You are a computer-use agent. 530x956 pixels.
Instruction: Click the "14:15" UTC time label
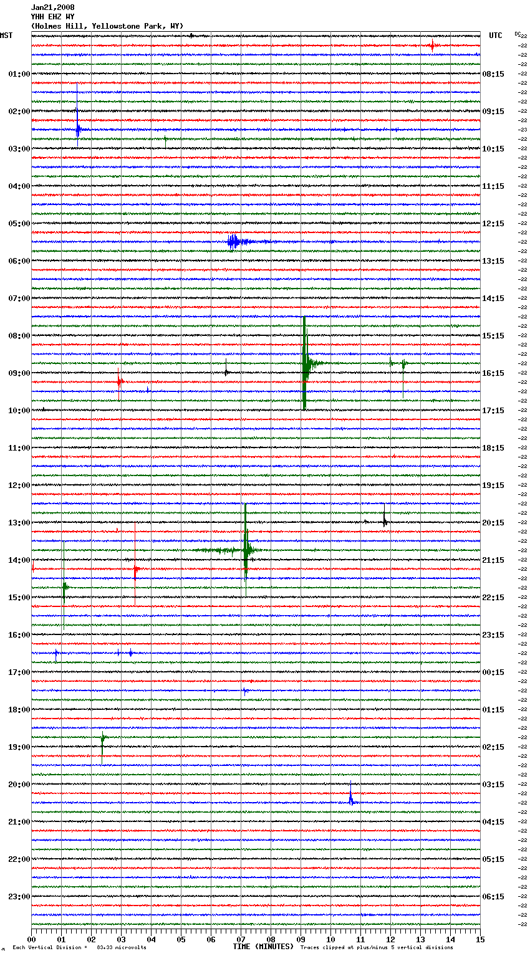pos(493,299)
